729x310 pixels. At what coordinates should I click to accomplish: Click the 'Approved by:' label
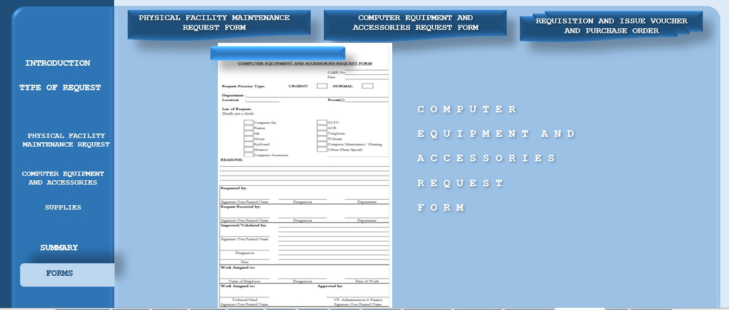[330, 286]
